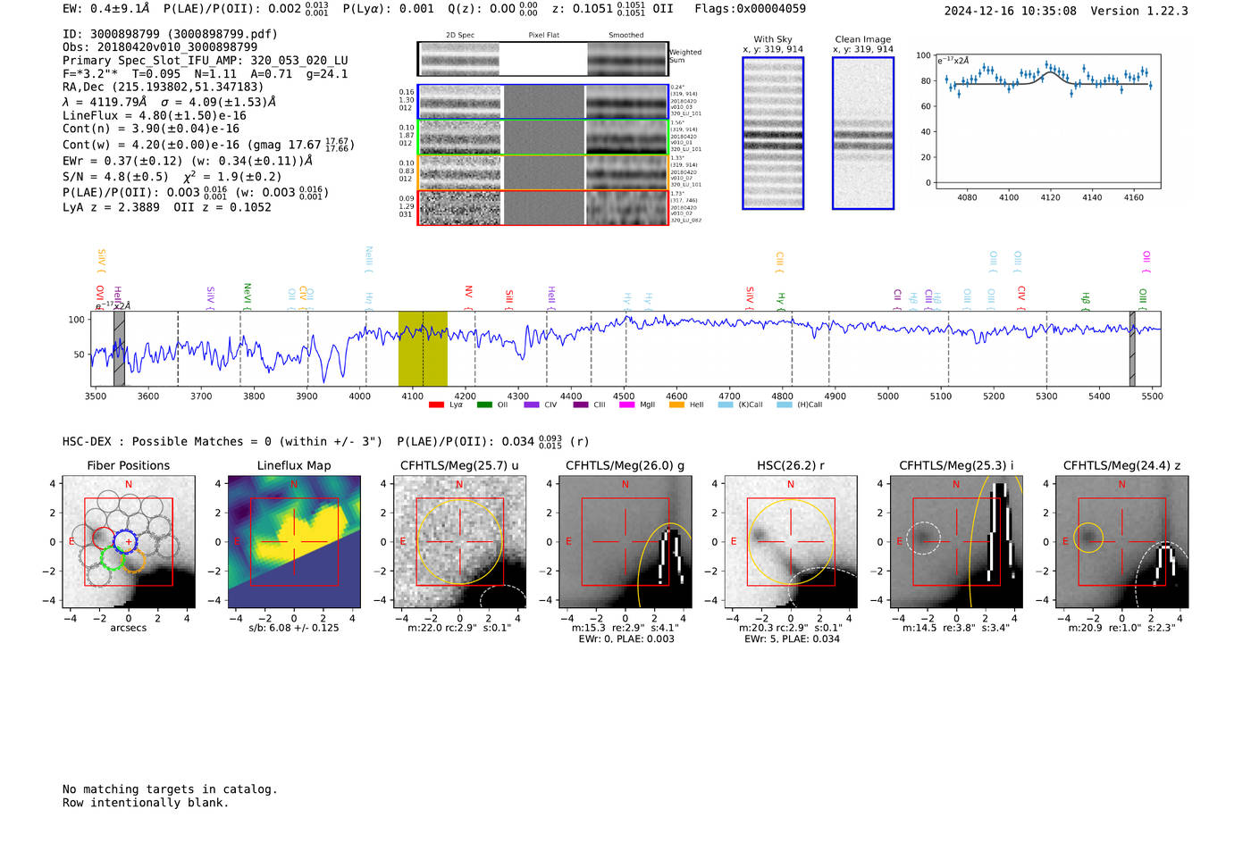
Task: Click the timestamp '2024-12-16 10:35:08'
Action: click(1011, 11)
